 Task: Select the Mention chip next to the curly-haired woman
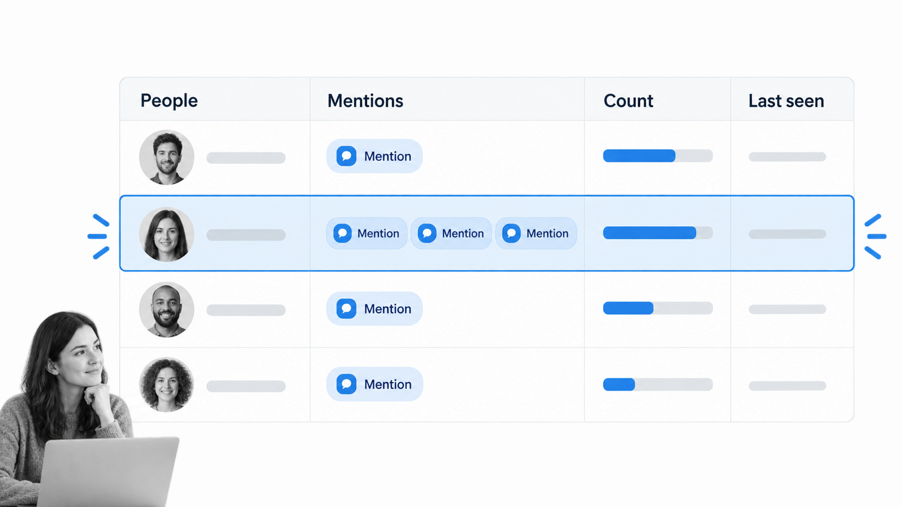[374, 384]
